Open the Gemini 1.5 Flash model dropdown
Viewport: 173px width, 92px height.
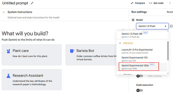(x=152, y=26)
